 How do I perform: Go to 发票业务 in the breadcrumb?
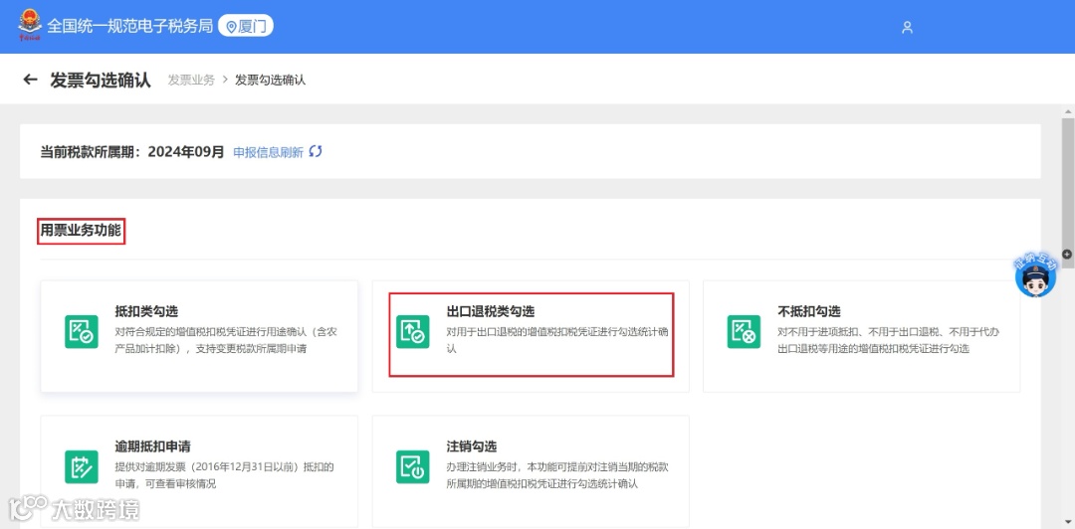191,81
